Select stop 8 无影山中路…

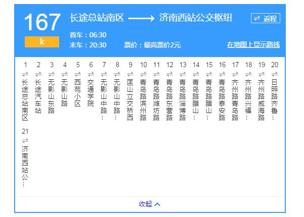pos(117,100)
